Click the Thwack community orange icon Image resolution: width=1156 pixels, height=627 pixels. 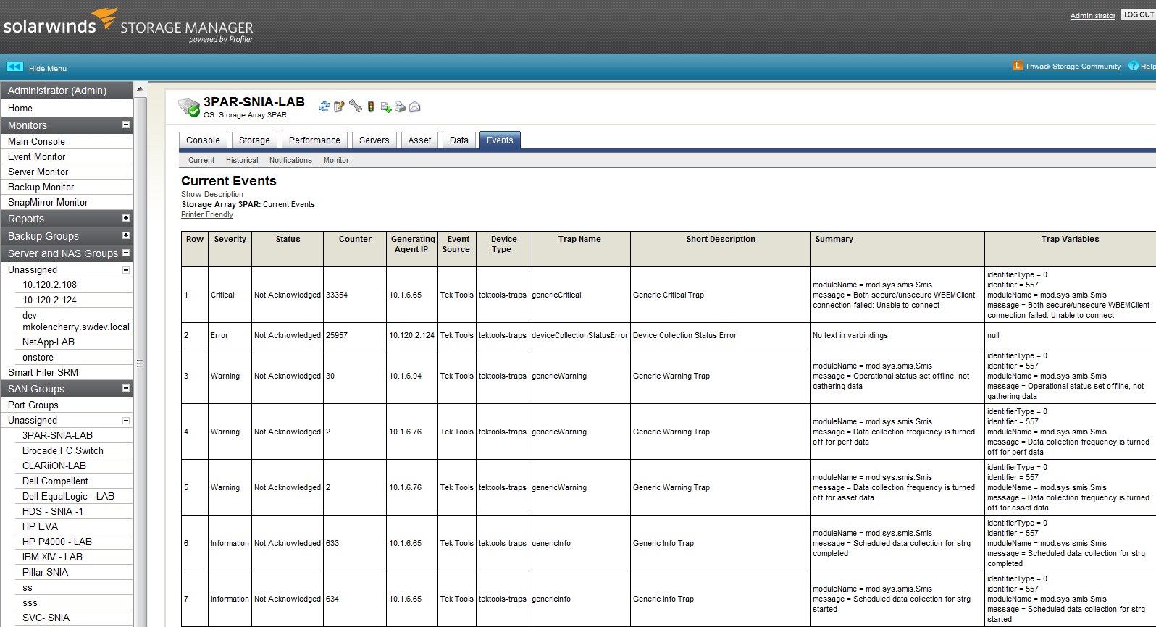click(x=1017, y=66)
